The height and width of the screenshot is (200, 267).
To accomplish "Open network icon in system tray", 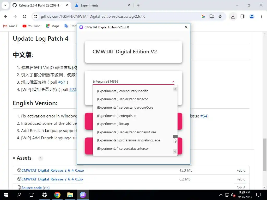I will [227, 195].
